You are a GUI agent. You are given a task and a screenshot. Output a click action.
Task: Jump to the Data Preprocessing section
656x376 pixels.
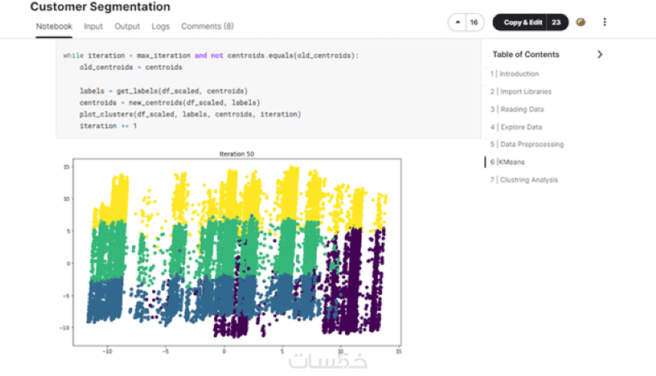[x=532, y=144]
